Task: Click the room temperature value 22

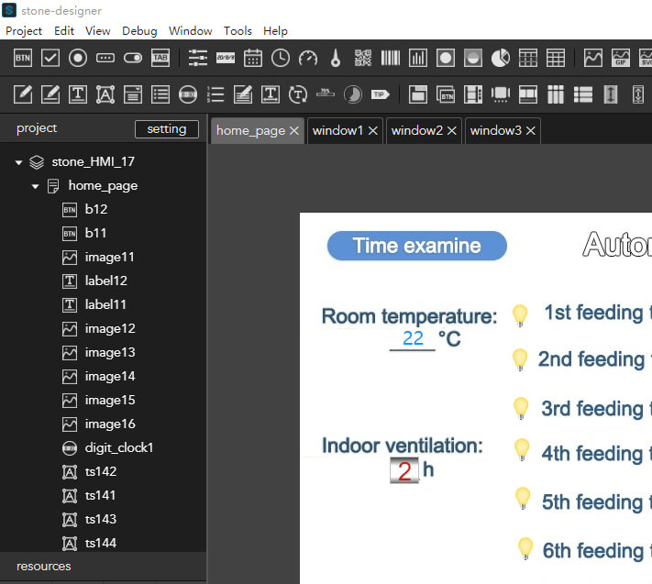Action: pos(413,339)
